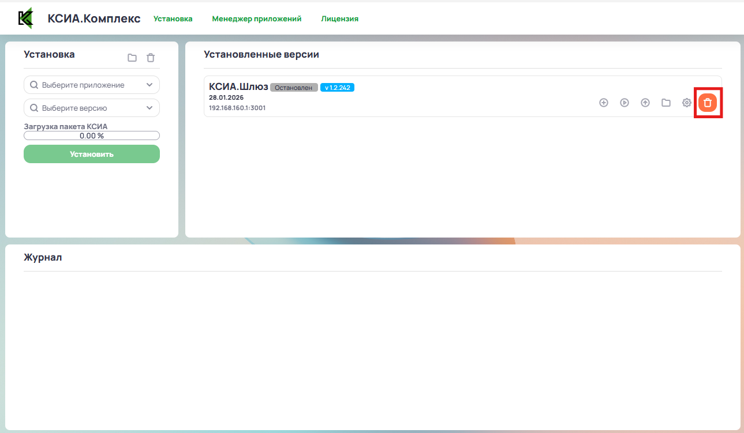Click the 192.168.160.1:3001 address text
This screenshot has width=744, height=433.
[237, 108]
